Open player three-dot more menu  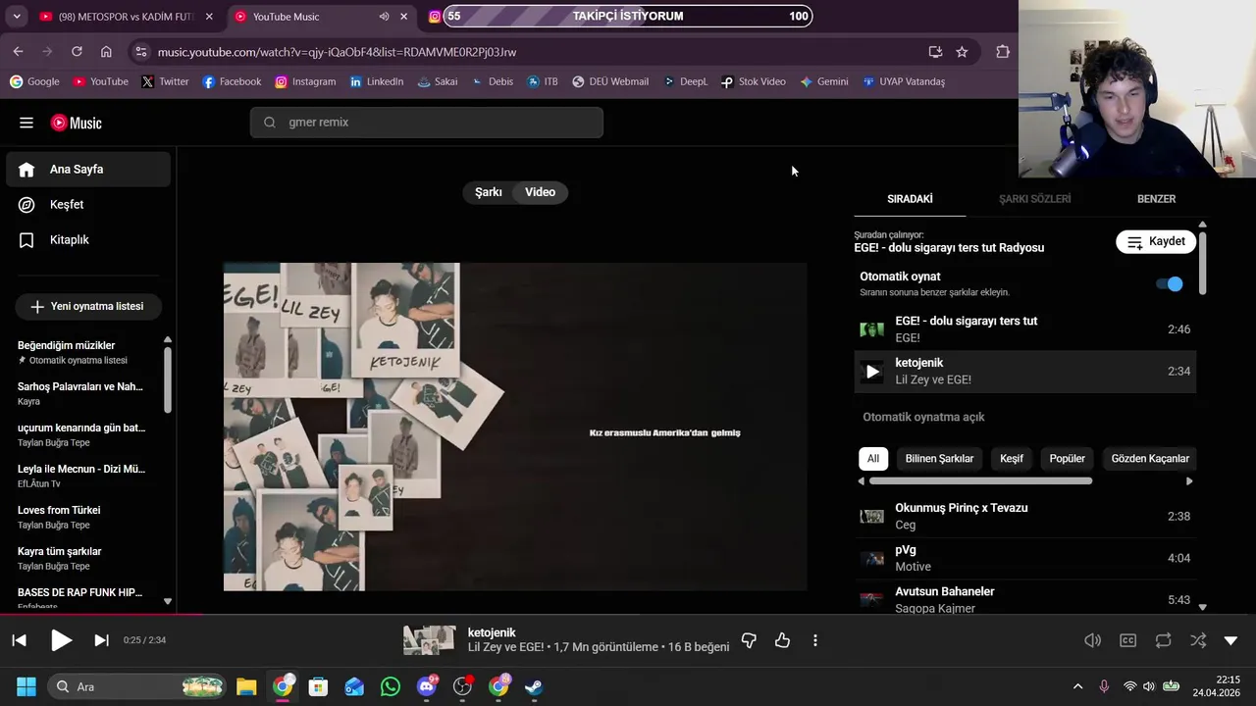(815, 640)
